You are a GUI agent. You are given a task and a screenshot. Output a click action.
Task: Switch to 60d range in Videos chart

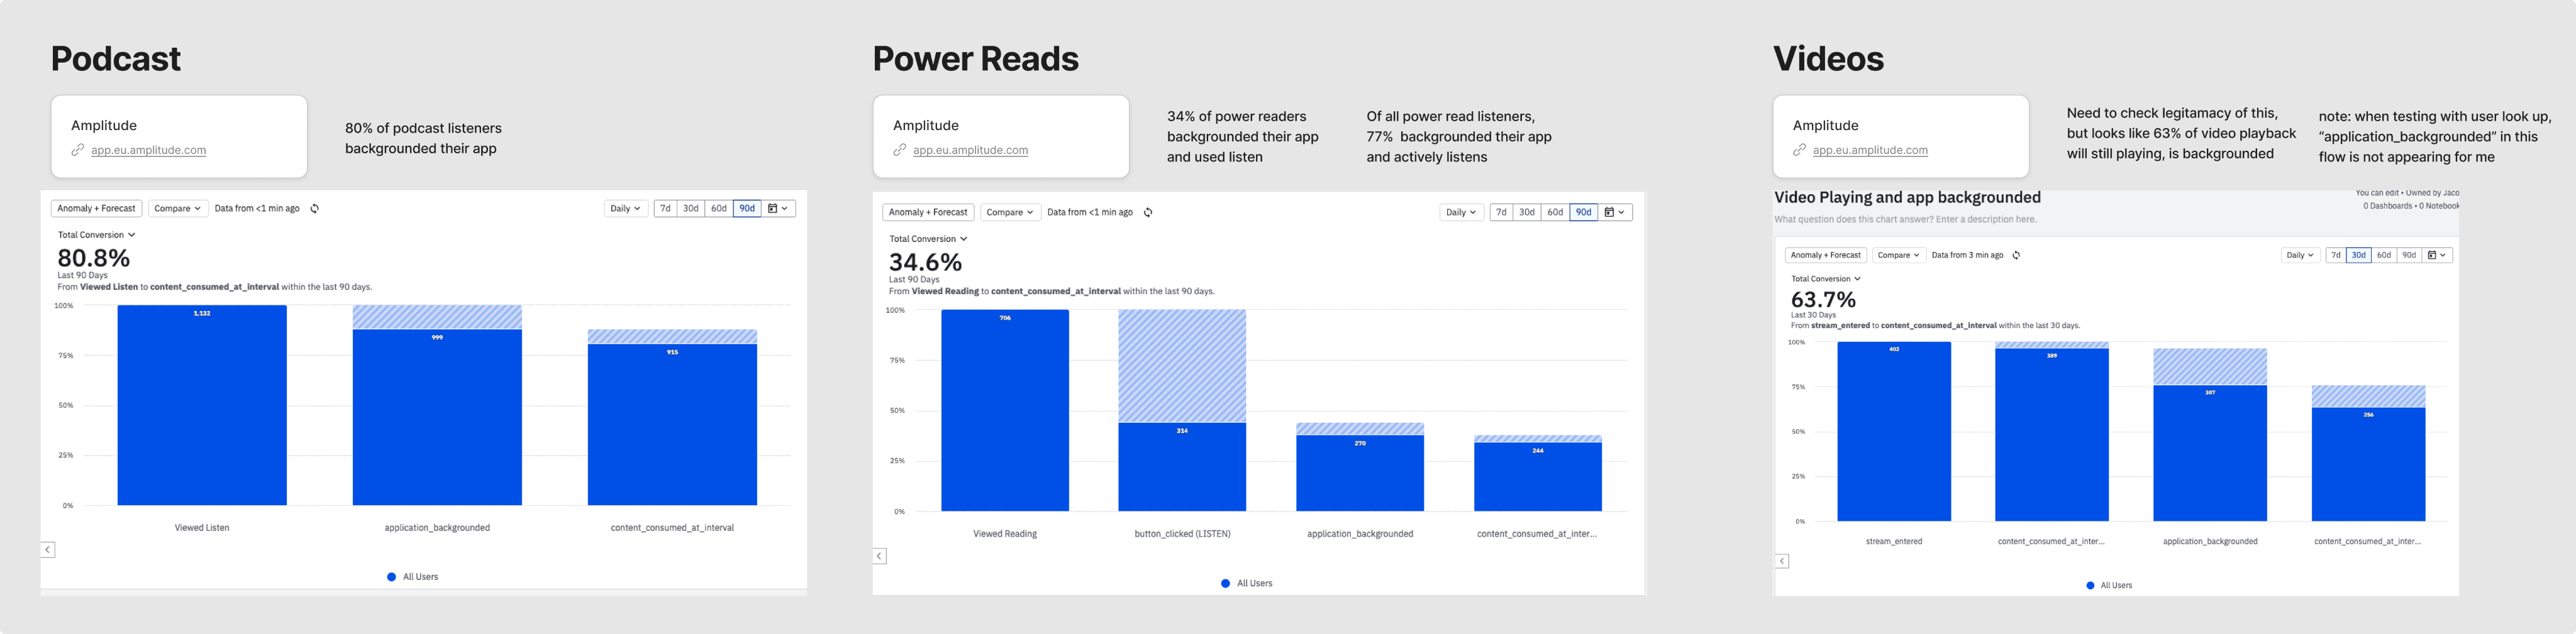2384,256
